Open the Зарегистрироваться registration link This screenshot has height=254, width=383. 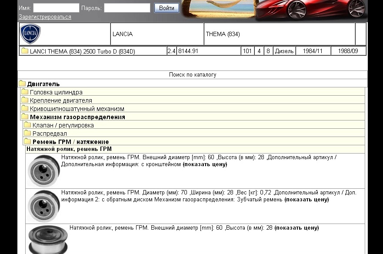[x=45, y=17]
